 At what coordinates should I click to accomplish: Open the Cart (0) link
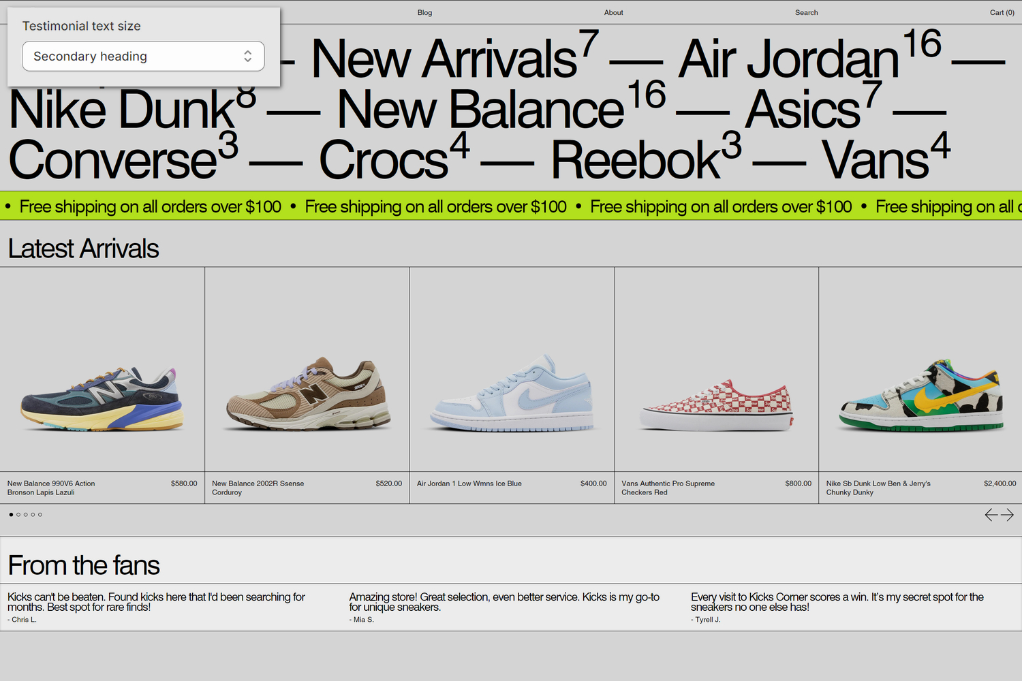pos(1002,12)
